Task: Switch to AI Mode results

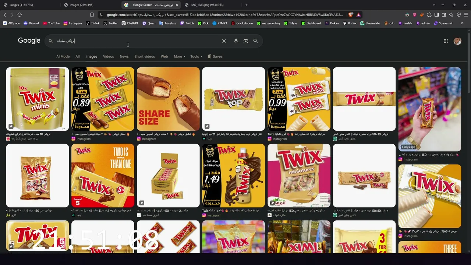Action: coord(63,56)
